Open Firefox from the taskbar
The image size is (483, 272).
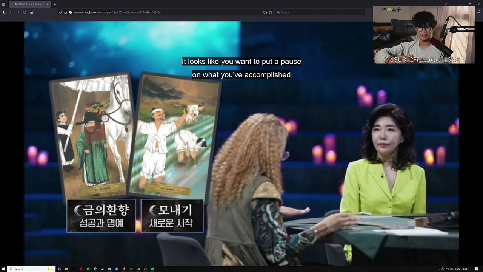[x=124, y=269]
